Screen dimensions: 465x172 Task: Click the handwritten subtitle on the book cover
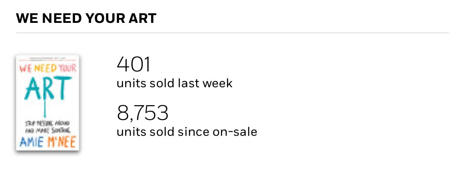point(47,126)
